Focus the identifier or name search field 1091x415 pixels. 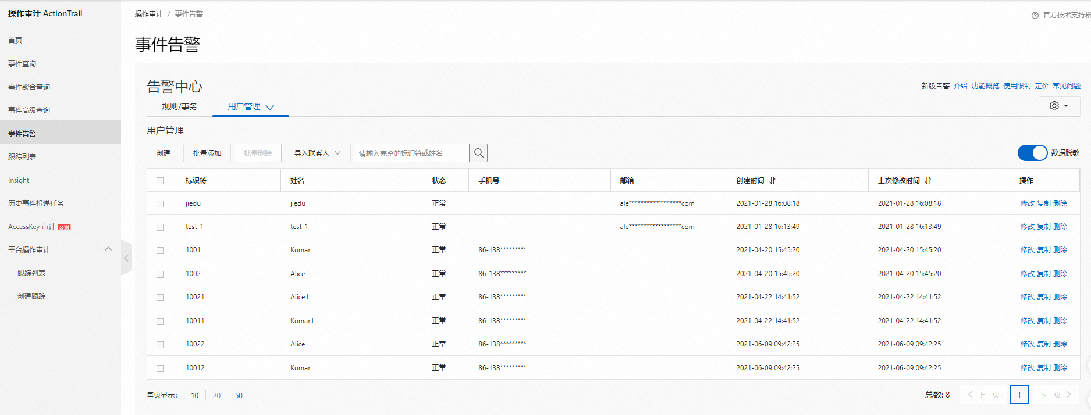(x=411, y=153)
